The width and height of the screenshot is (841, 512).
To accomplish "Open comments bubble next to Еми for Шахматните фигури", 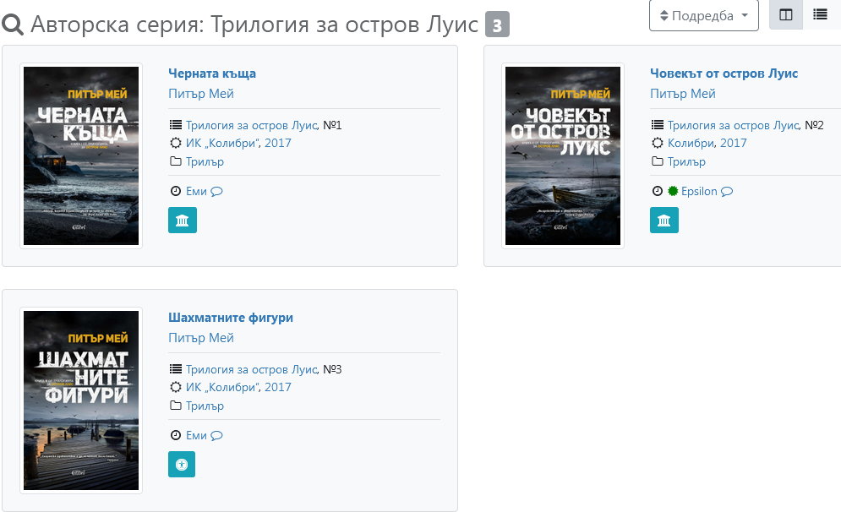I will pos(216,436).
